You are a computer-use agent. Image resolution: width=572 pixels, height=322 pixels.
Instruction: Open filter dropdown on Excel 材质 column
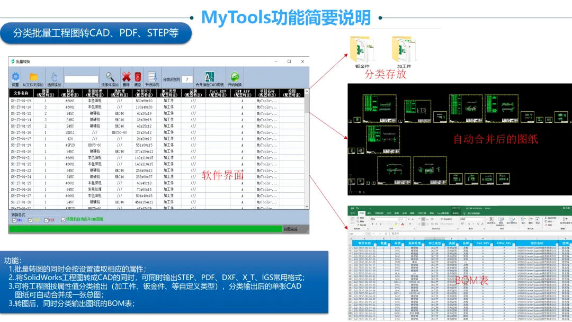click(403, 244)
